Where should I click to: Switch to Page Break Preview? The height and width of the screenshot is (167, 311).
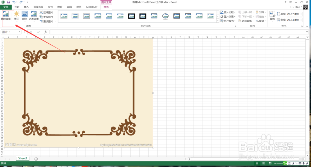[x=270, y=163]
